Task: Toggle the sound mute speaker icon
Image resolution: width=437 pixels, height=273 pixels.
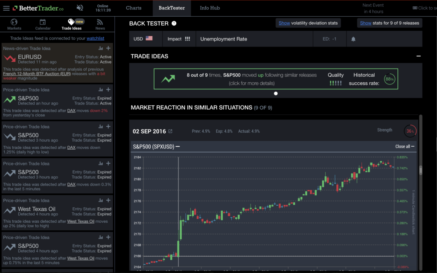Action: (x=79, y=8)
